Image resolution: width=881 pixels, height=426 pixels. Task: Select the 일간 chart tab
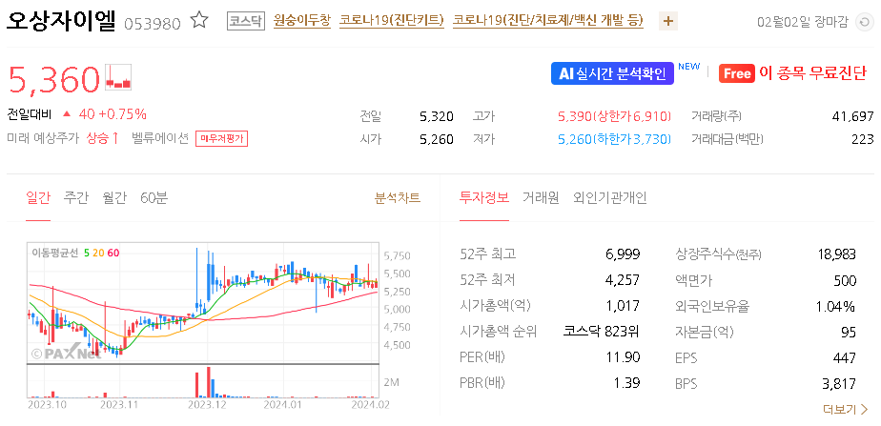(x=38, y=197)
